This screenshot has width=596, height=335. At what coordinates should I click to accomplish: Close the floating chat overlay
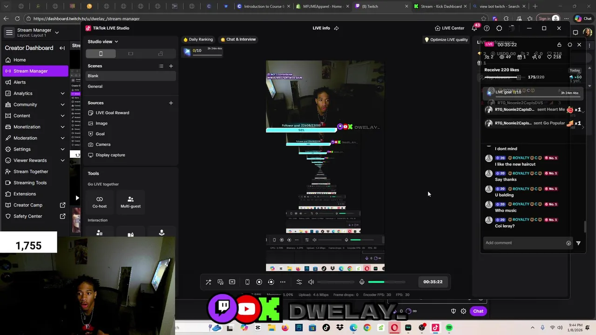579,45
